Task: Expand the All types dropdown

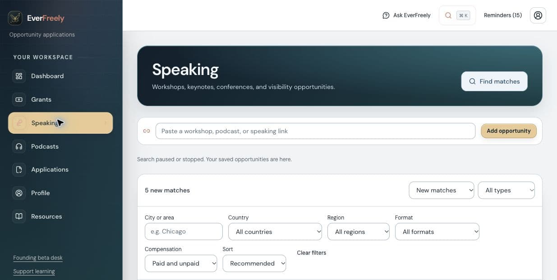Action: click(x=506, y=190)
